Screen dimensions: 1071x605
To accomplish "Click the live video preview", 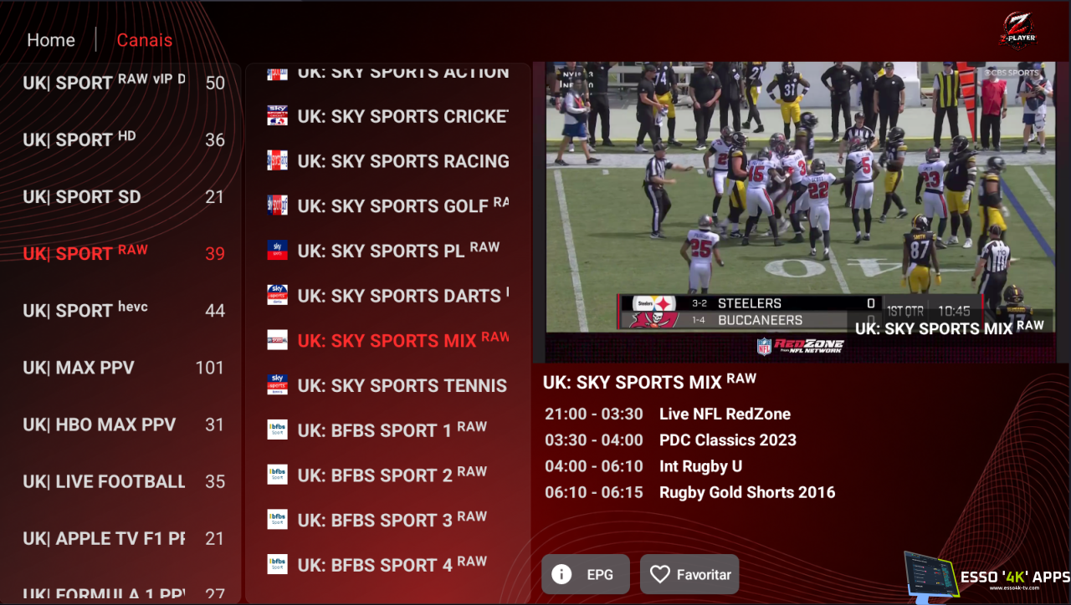I will (x=800, y=212).
